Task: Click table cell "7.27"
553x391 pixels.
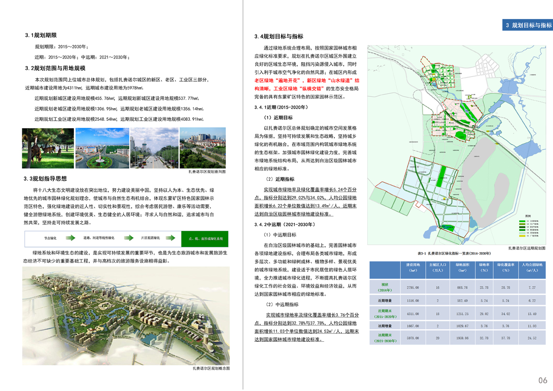Action: (532, 288)
